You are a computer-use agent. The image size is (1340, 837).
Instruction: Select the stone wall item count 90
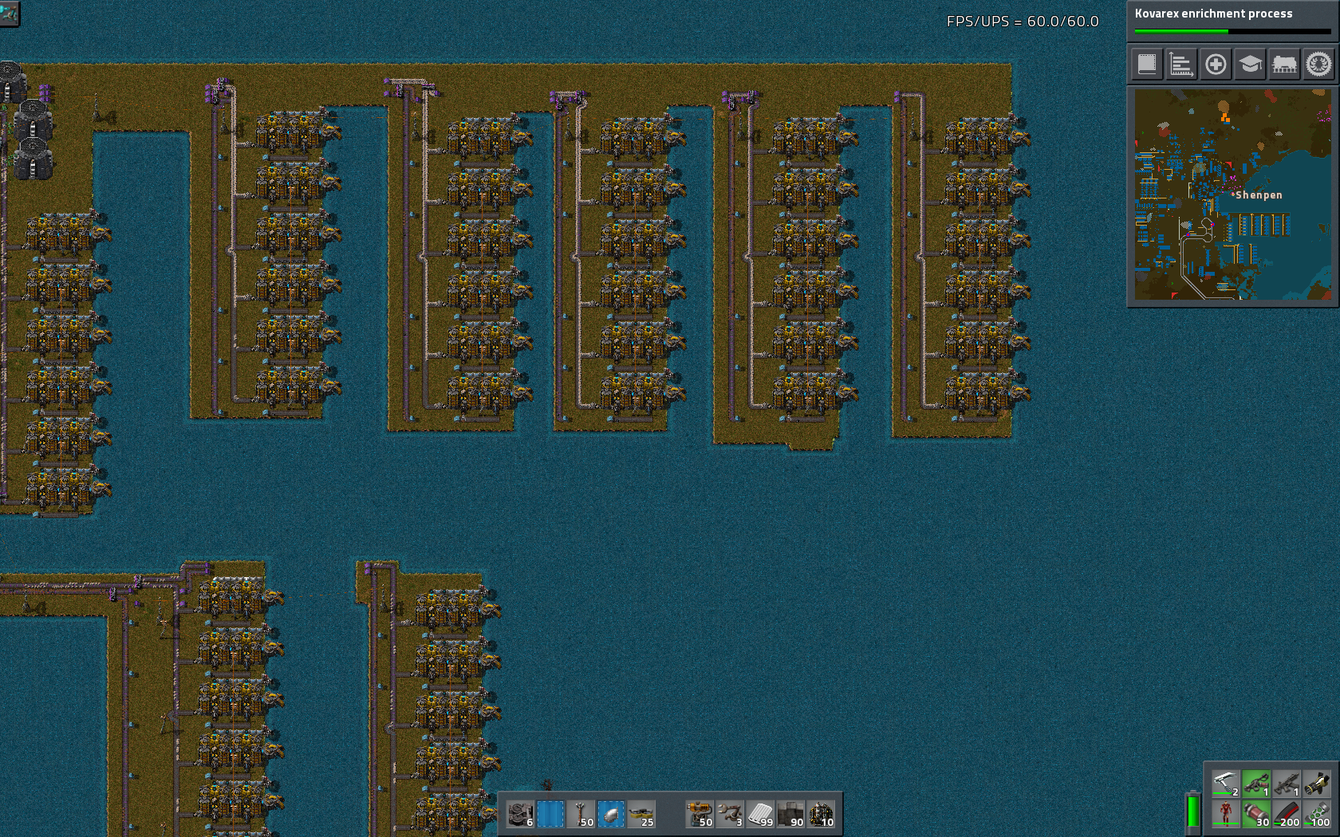coord(790,815)
